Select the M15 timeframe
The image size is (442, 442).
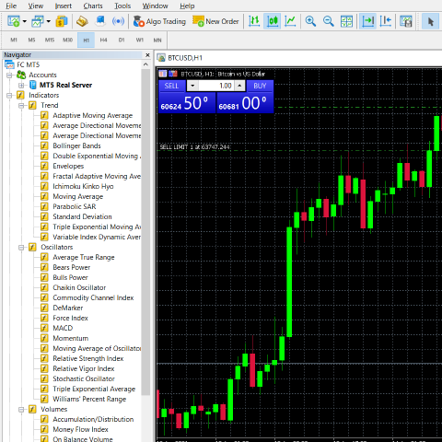(x=50, y=40)
